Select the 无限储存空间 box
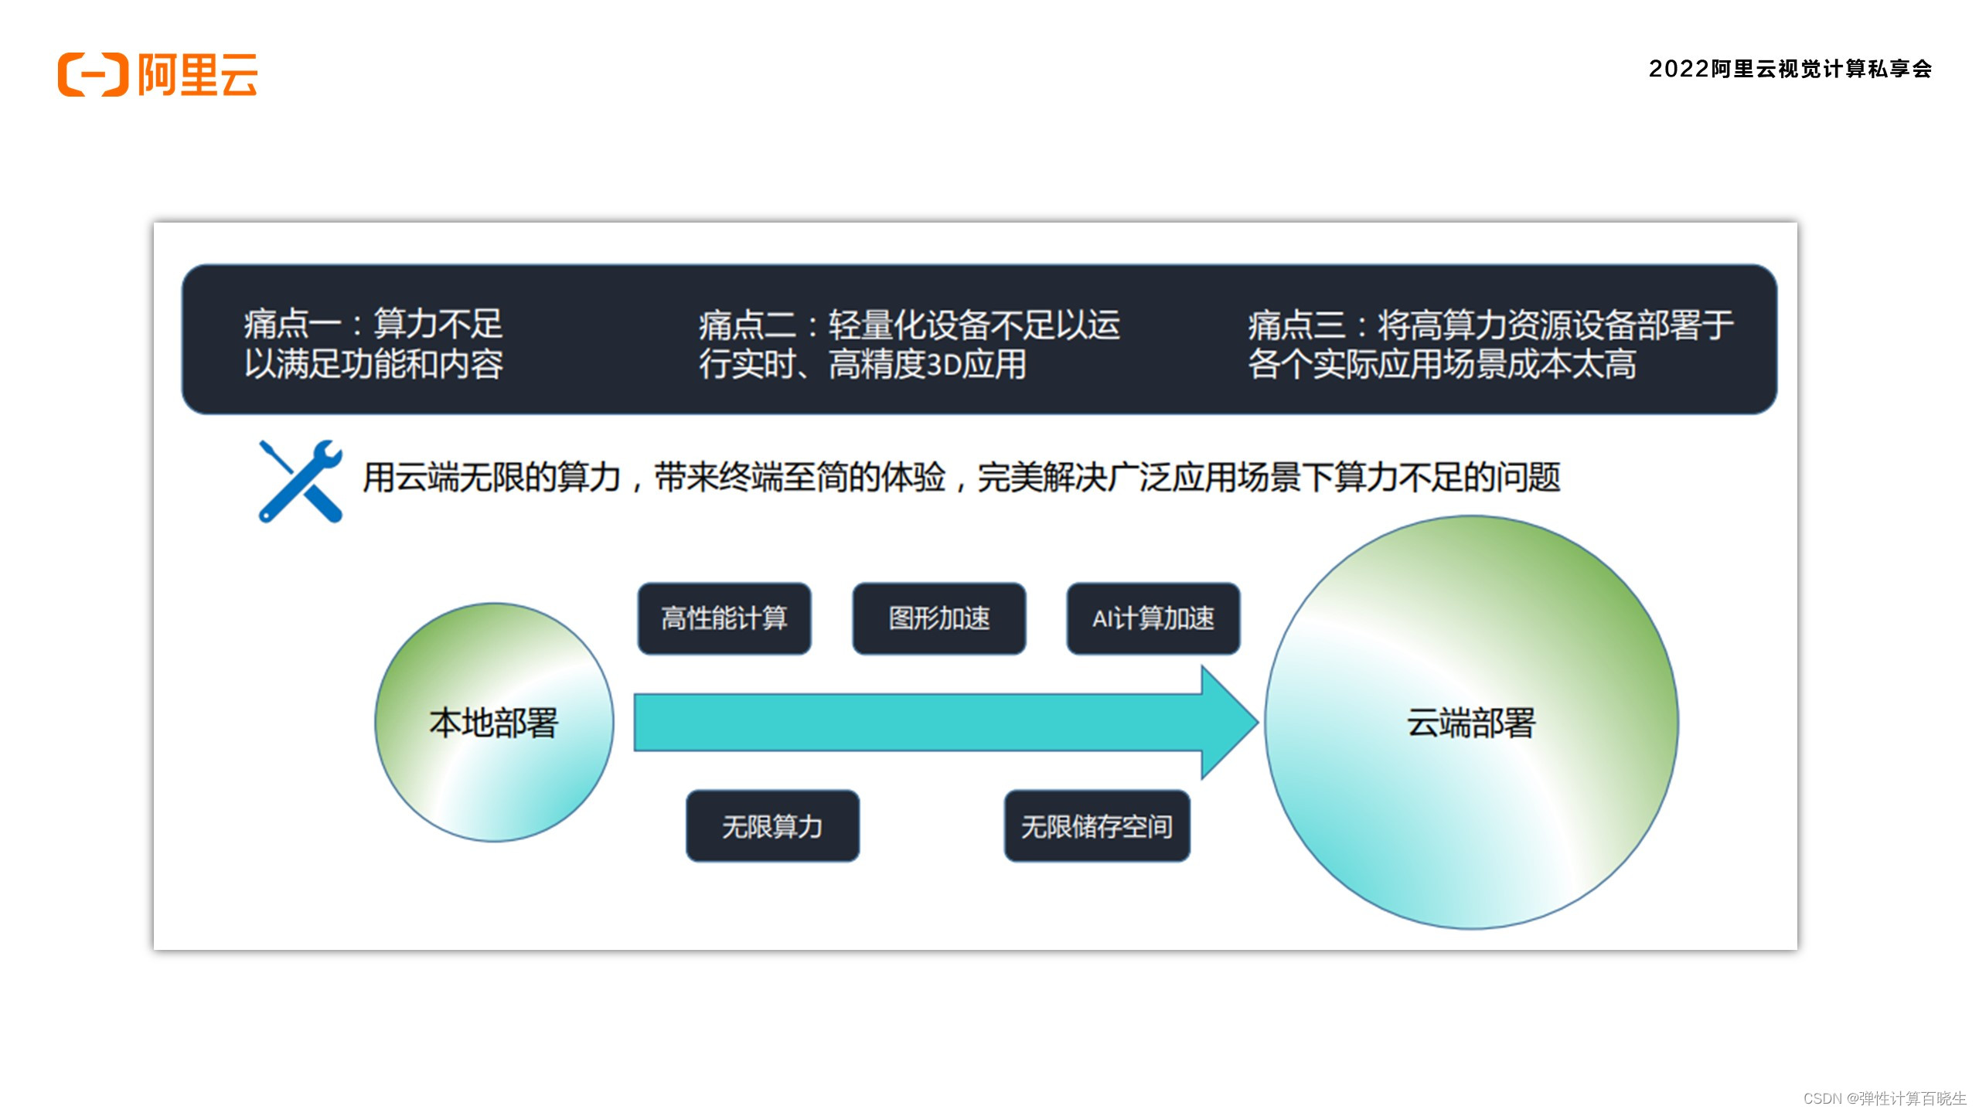This screenshot has height=1113, width=1979. click(x=1096, y=826)
